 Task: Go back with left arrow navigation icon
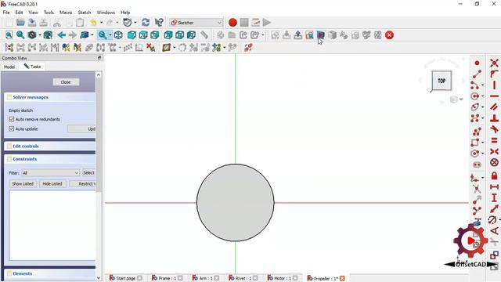pyautogui.click(x=61, y=34)
